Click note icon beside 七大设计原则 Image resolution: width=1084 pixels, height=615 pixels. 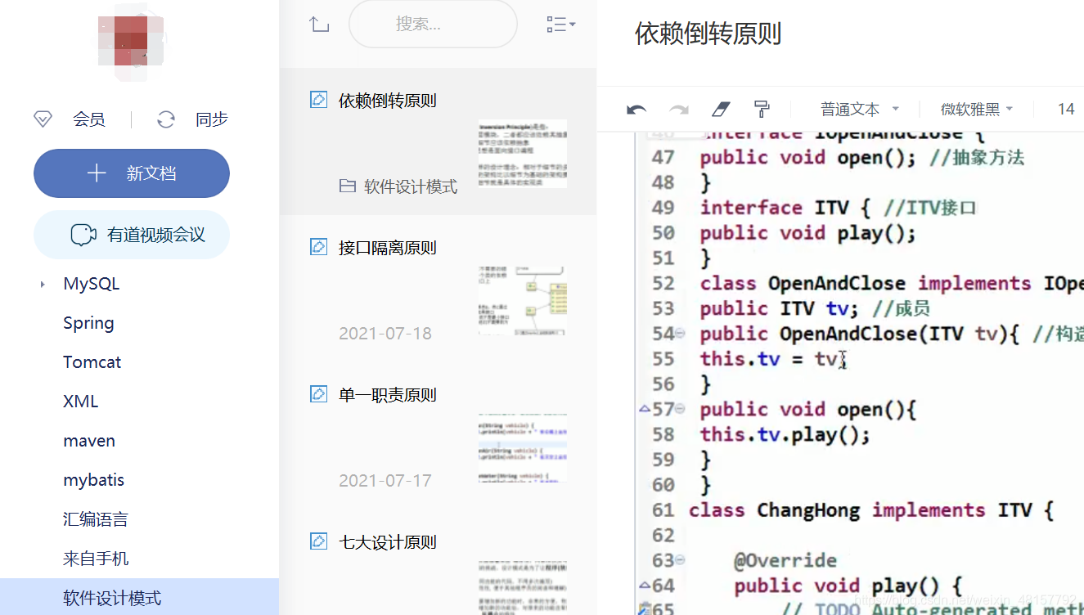318,541
